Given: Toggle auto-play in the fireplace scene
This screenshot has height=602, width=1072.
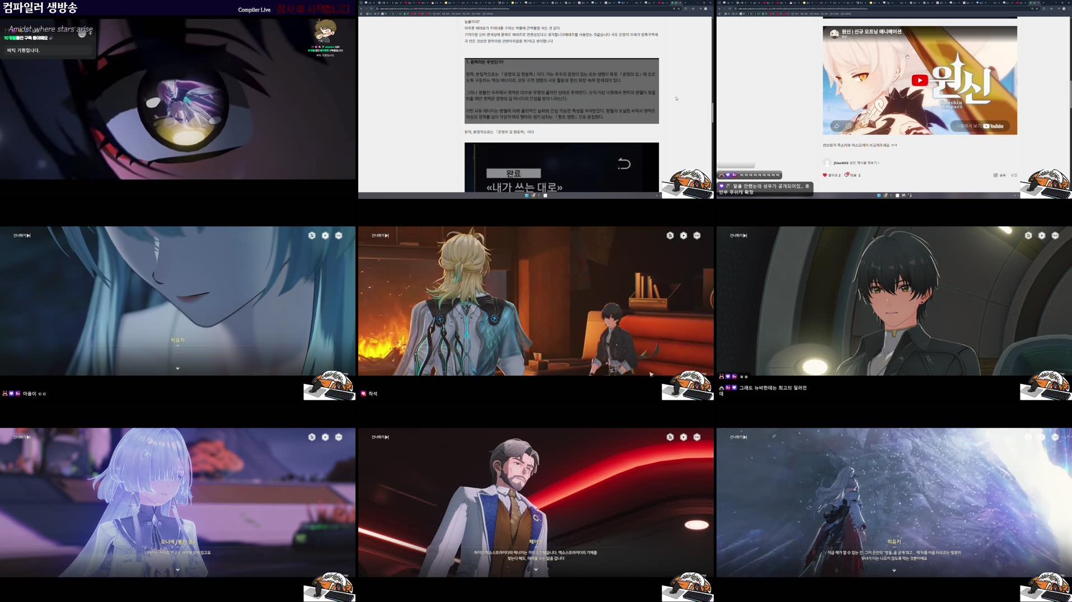Looking at the screenshot, I should 684,236.
